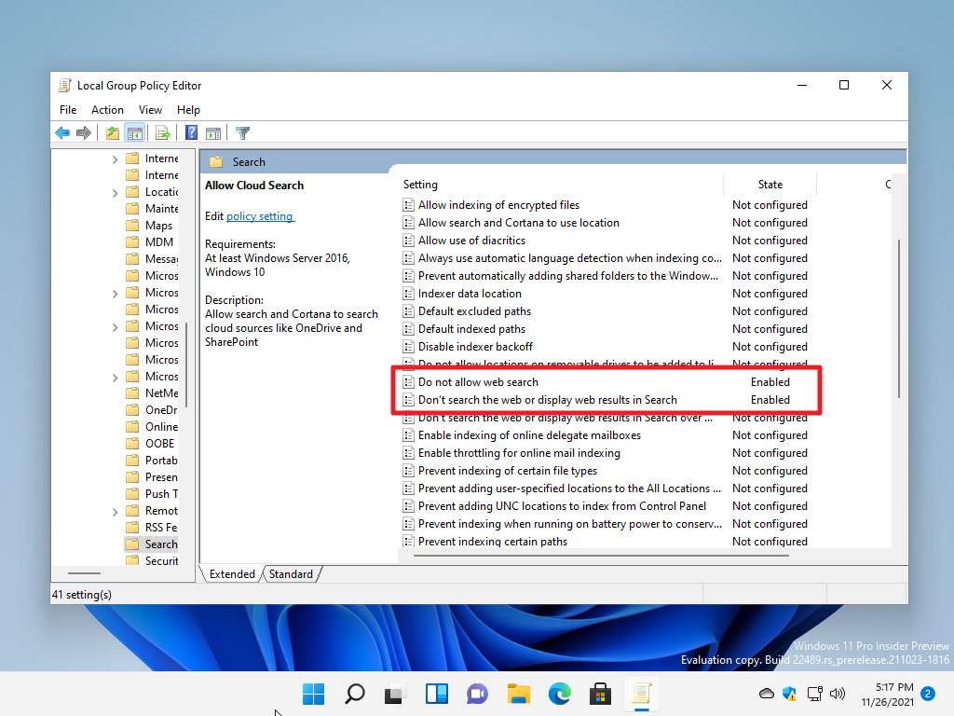This screenshot has height=716, width=954.
Task: Open Widgets icon on the taskbar
Action: [x=437, y=694]
